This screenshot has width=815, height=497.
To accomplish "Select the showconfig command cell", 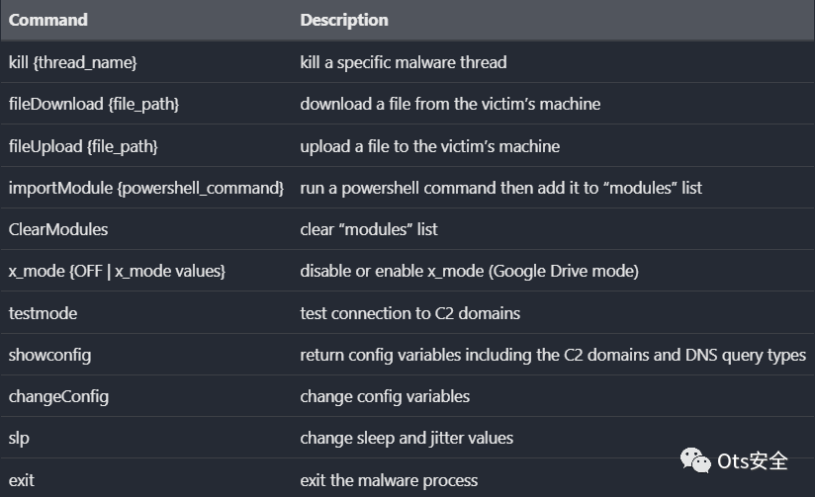I will click(x=50, y=355).
